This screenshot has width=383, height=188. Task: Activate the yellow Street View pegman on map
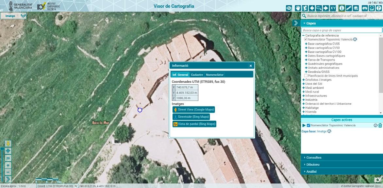pyautogui.click(x=8, y=144)
